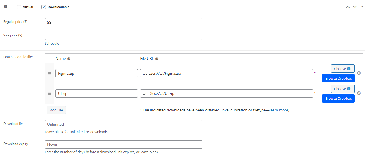The image size is (365, 159).
Task: Open the learn more link
Action: click(279, 110)
